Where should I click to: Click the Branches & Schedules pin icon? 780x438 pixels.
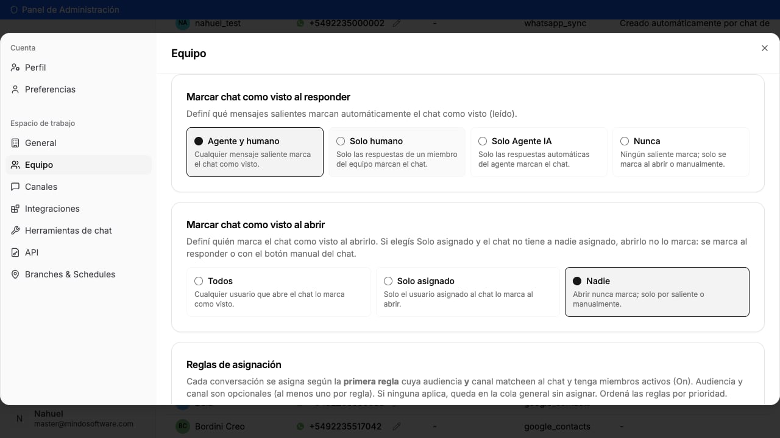pyautogui.click(x=15, y=274)
